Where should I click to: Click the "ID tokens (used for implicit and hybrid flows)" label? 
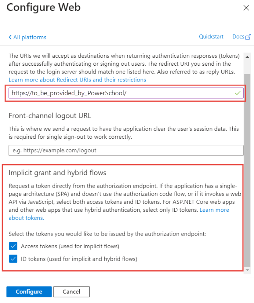(79, 259)
